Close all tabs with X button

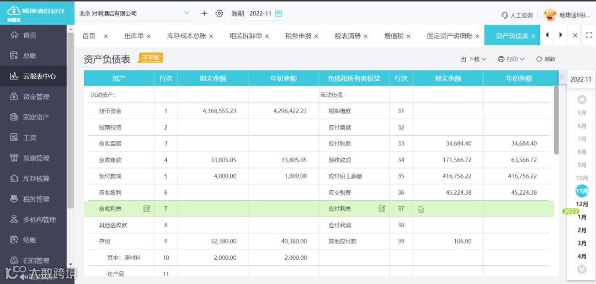575,35
